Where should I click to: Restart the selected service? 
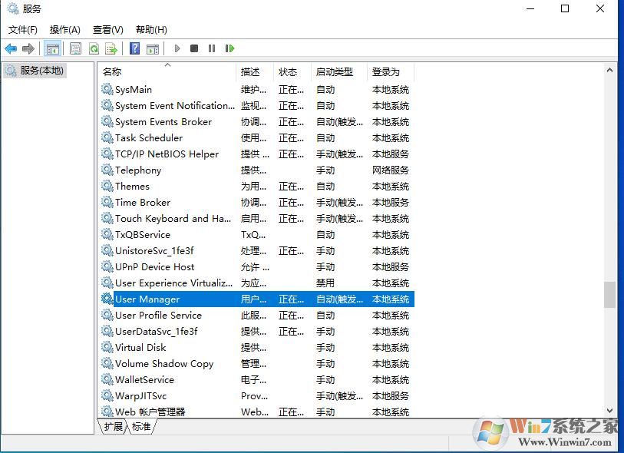[229, 48]
